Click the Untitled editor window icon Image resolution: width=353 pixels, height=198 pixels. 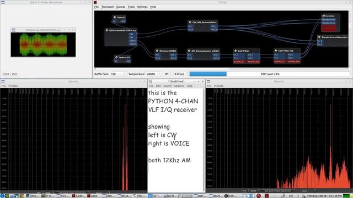click(151, 81)
